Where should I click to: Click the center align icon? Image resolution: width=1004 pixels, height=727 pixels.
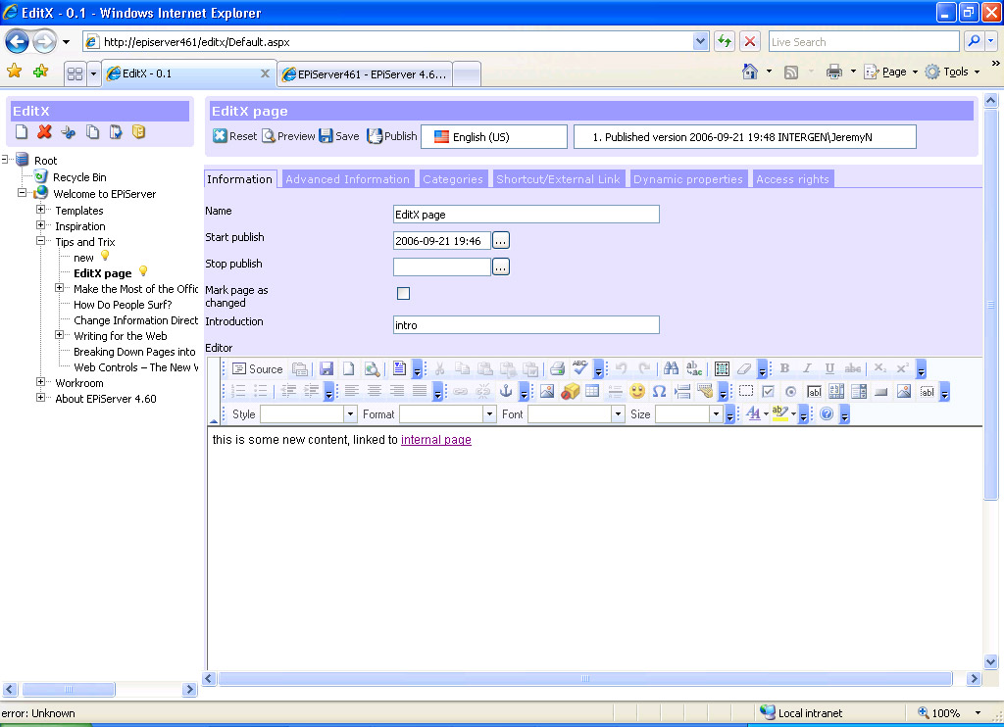(374, 391)
